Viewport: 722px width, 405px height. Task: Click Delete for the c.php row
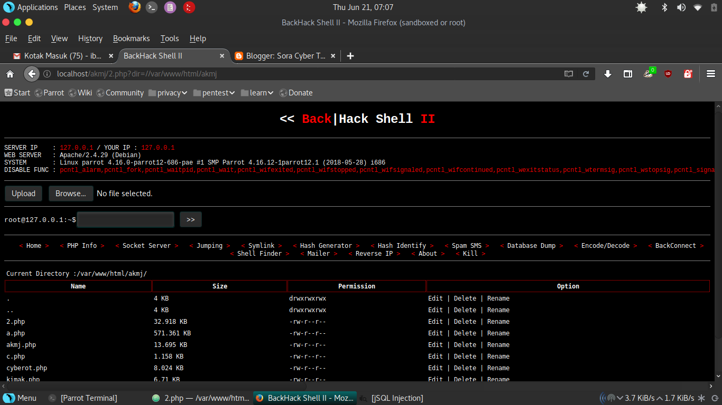coord(465,356)
